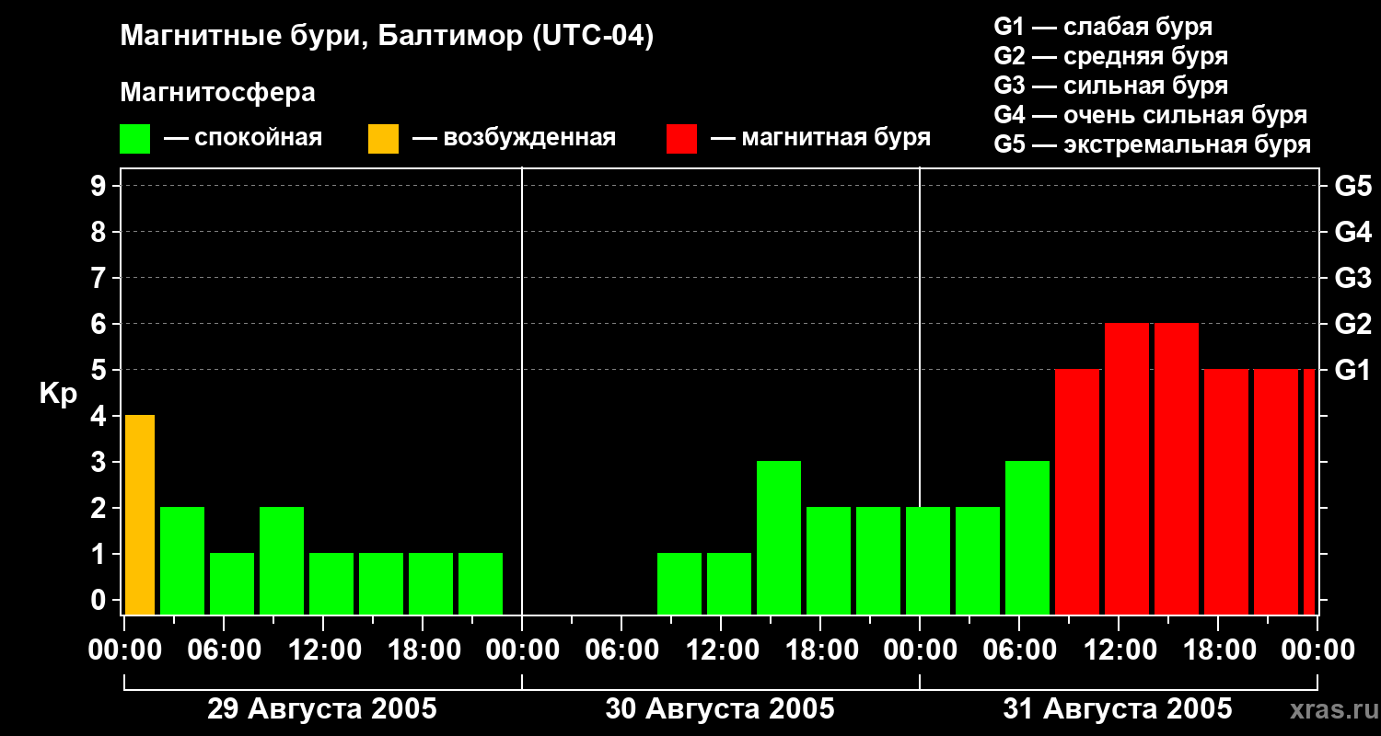
Task: Click the G1 label on the right axis
Action: pyautogui.click(x=1352, y=370)
